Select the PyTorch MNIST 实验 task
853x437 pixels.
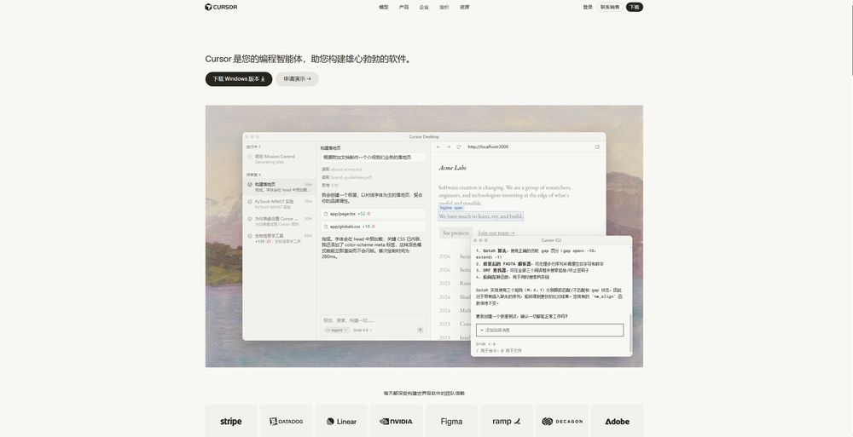(280, 204)
